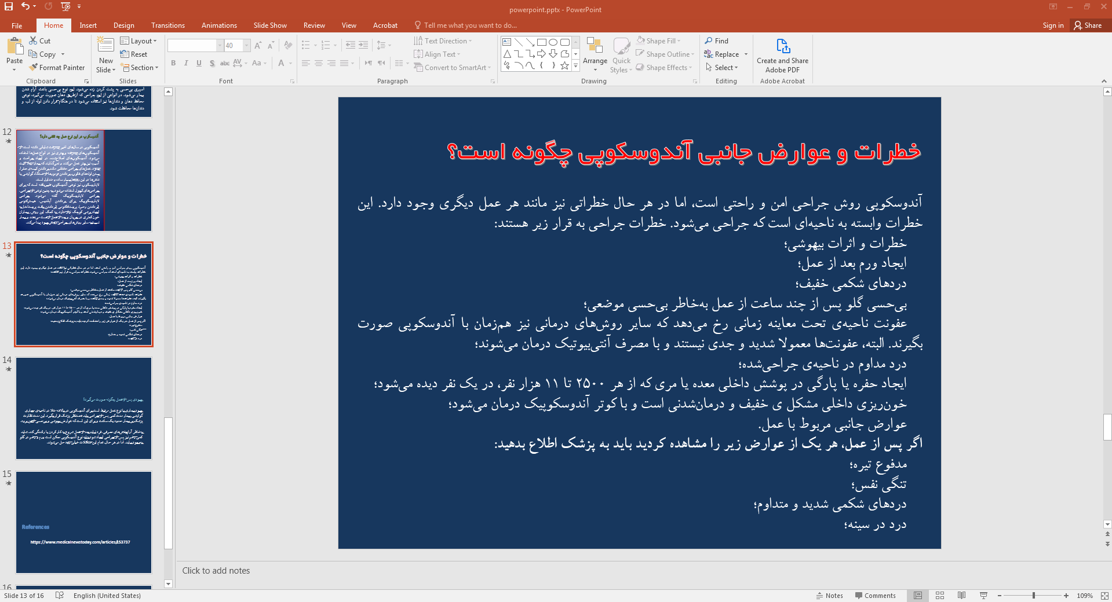Open the File menu tab
Image resolution: width=1112 pixels, height=602 pixels.
(17, 25)
